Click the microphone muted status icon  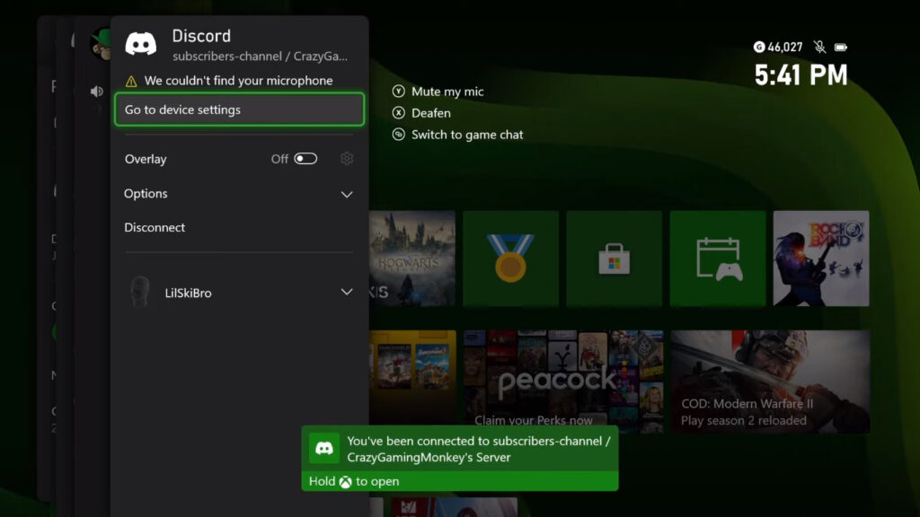[818, 47]
